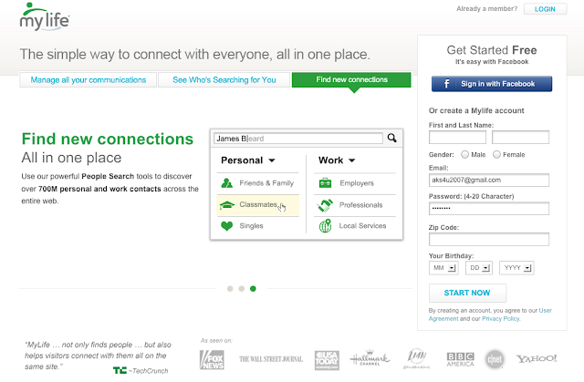This screenshot has width=584, height=382.
Task: Click the Email input field
Action: 489,180
